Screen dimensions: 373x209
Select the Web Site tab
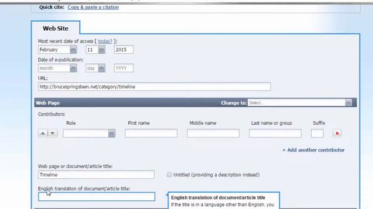[x=55, y=28]
